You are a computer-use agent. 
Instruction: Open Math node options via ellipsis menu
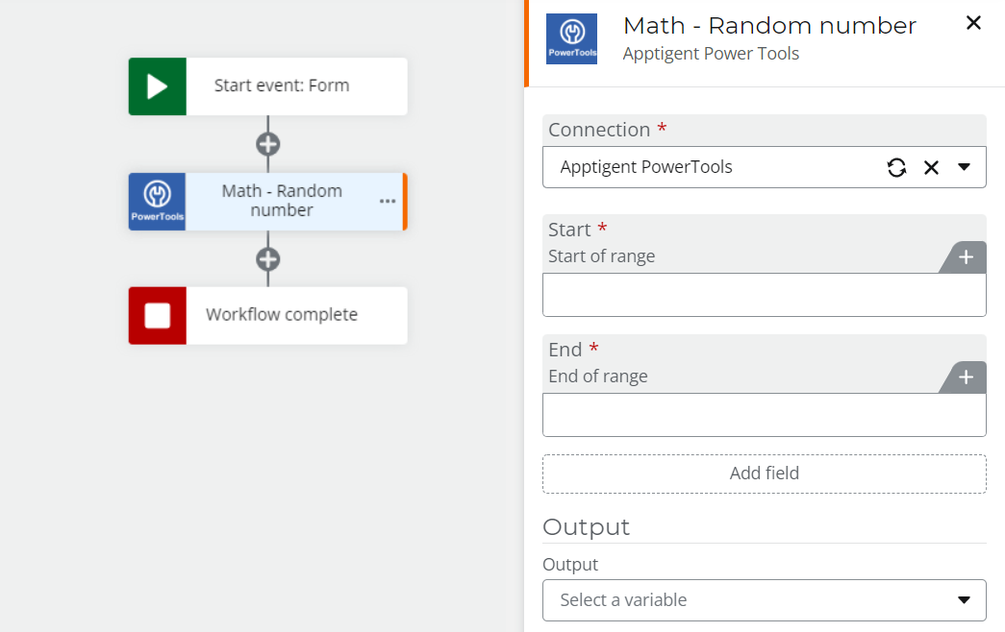pyautogui.click(x=388, y=201)
